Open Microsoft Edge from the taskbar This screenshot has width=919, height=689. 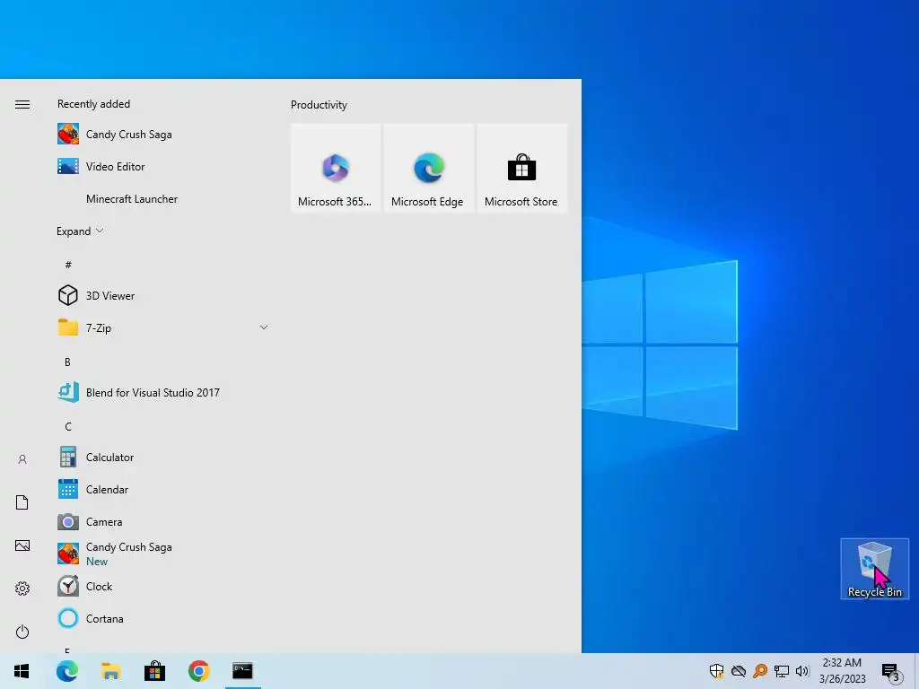(66, 671)
